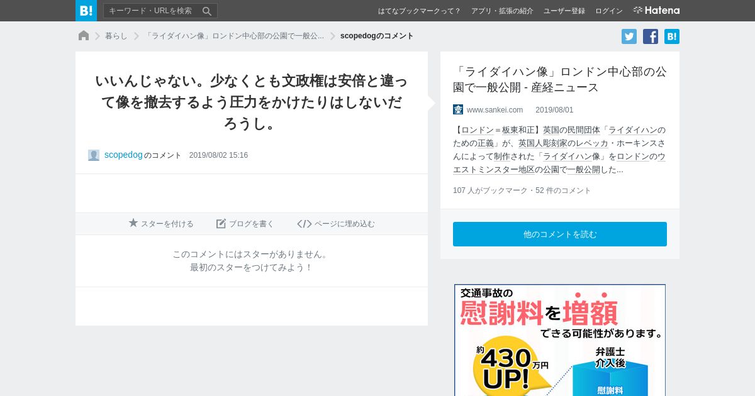Image resolution: width=755 pixels, height=396 pixels.
Task: Bookmark with the blue B! share icon
Action: click(672, 36)
